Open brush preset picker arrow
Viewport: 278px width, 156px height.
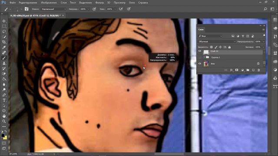(21, 9)
